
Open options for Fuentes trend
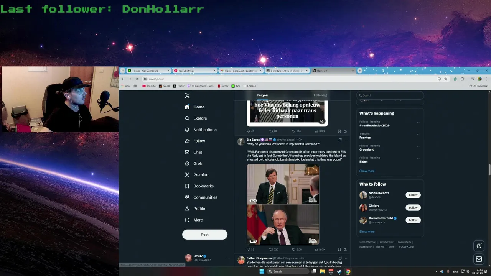pyautogui.click(x=419, y=135)
